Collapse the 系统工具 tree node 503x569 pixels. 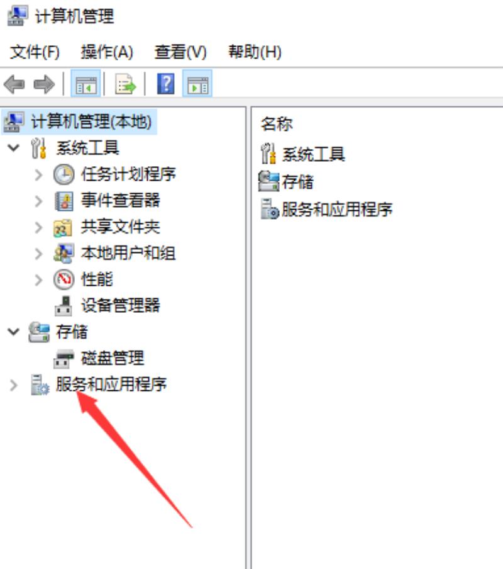(14, 148)
